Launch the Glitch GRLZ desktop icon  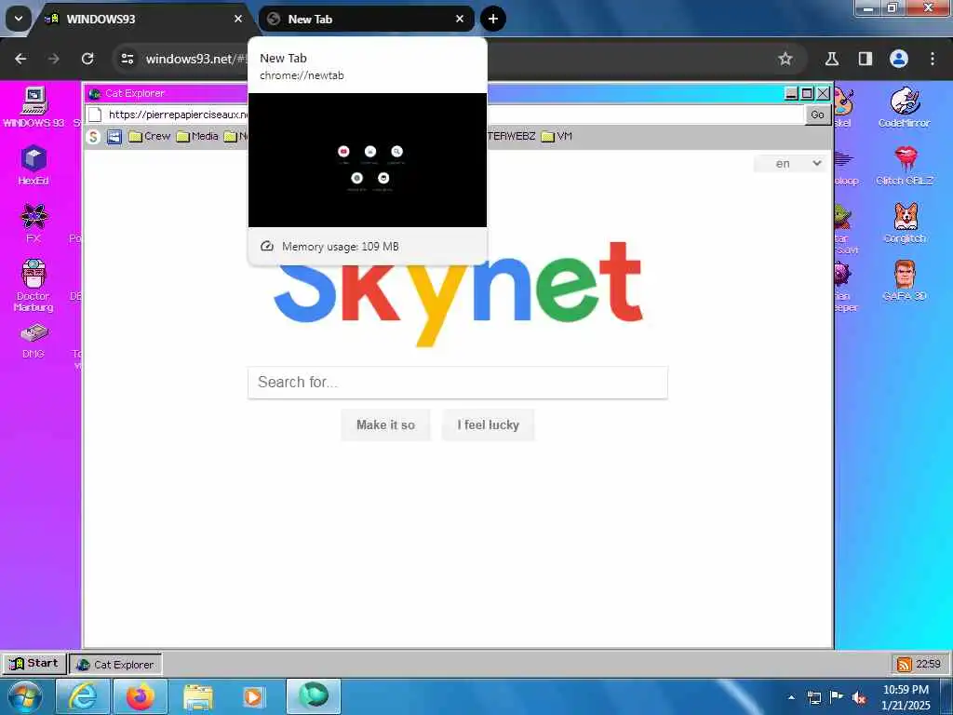click(x=905, y=165)
